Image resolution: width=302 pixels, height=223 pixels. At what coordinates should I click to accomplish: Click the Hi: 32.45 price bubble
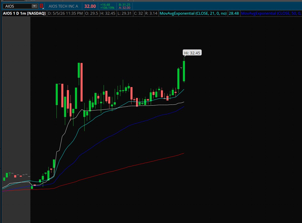pyautogui.click(x=192, y=53)
